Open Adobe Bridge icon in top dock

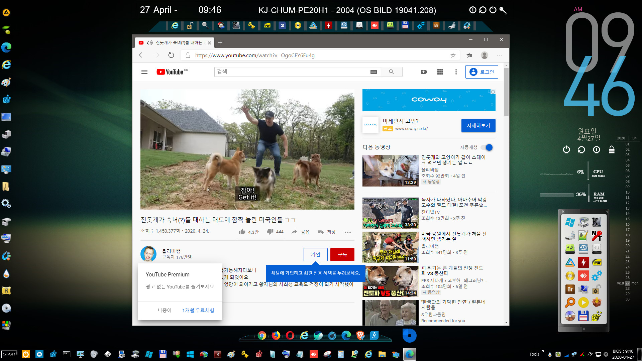[436, 25]
